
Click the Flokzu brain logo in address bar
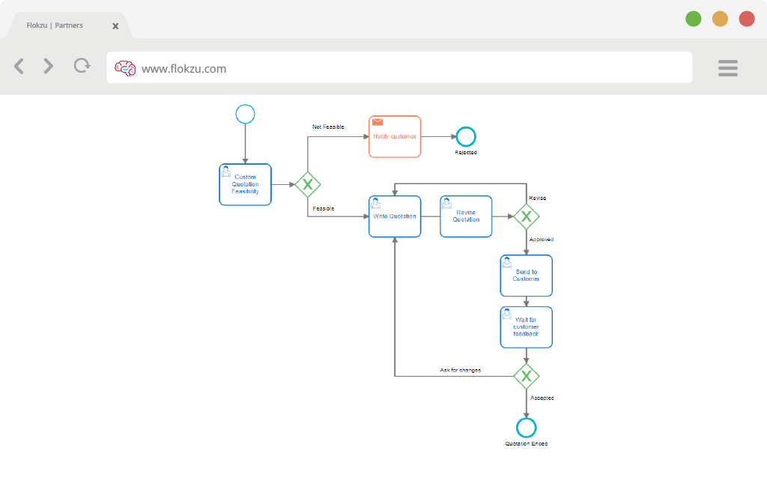[125, 68]
